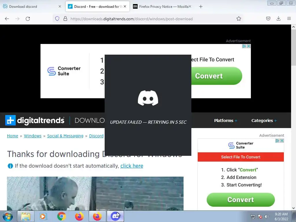The image size is (296, 222).
Task: Close the top banner advertisement
Action: click(x=249, y=46)
